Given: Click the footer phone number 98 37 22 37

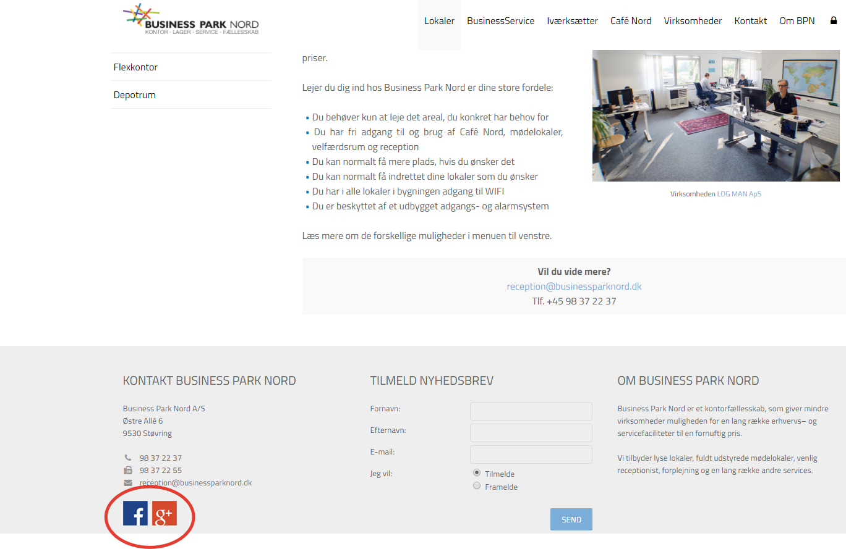Looking at the screenshot, I should pos(160,458).
